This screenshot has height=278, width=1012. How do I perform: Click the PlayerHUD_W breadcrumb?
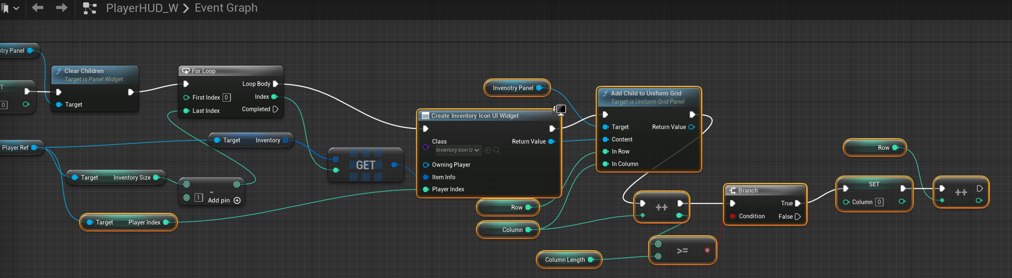[142, 8]
